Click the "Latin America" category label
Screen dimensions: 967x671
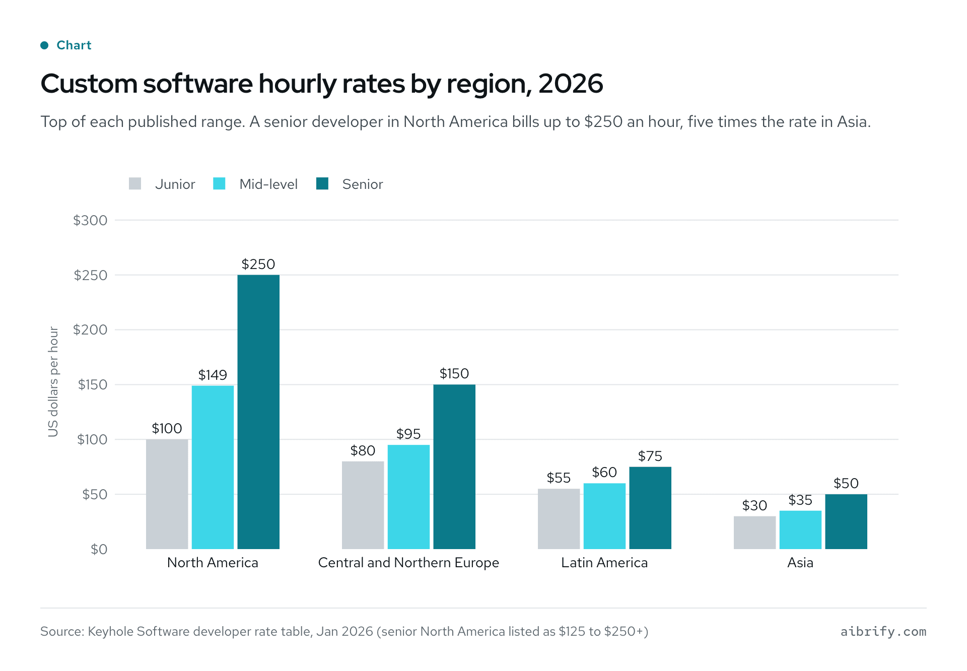(604, 562)
